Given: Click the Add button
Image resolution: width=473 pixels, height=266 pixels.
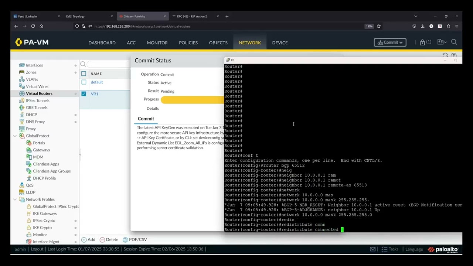Looking at the screenshot, I should click(88, 239).
